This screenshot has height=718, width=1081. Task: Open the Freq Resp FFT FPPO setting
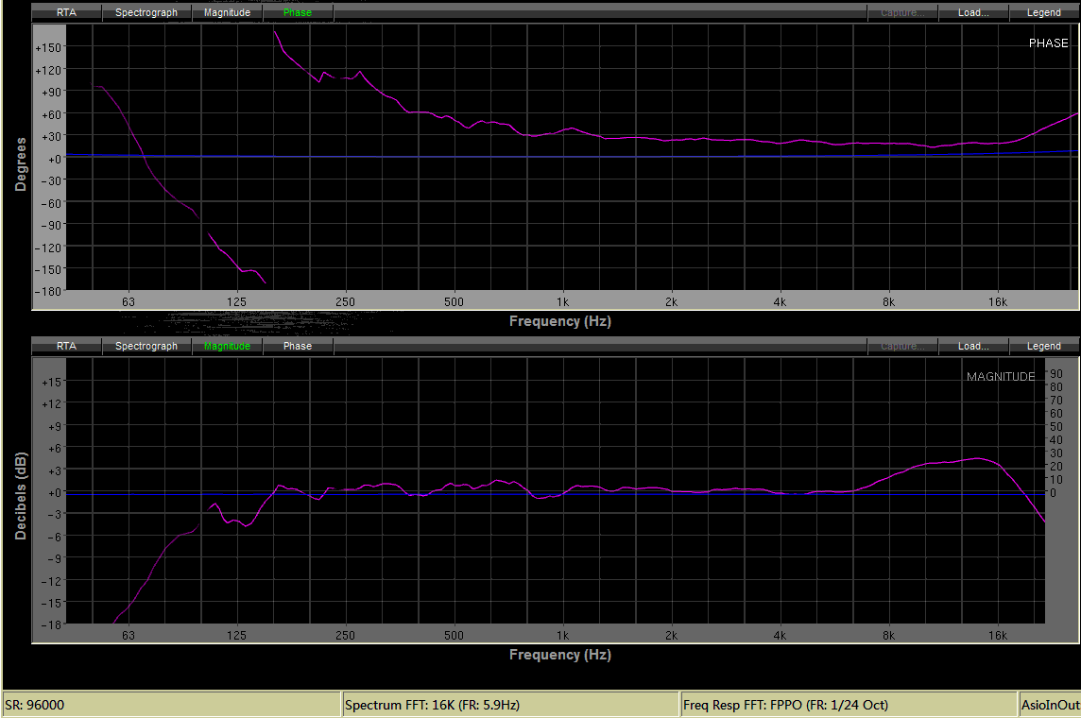click(848, 705)
